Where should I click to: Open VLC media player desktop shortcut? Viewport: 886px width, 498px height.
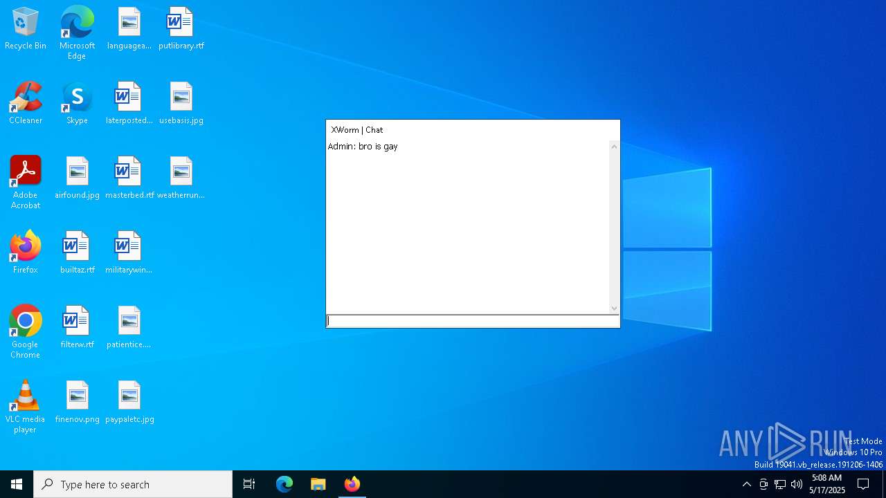pyautogui.click(x=26, y=407)
